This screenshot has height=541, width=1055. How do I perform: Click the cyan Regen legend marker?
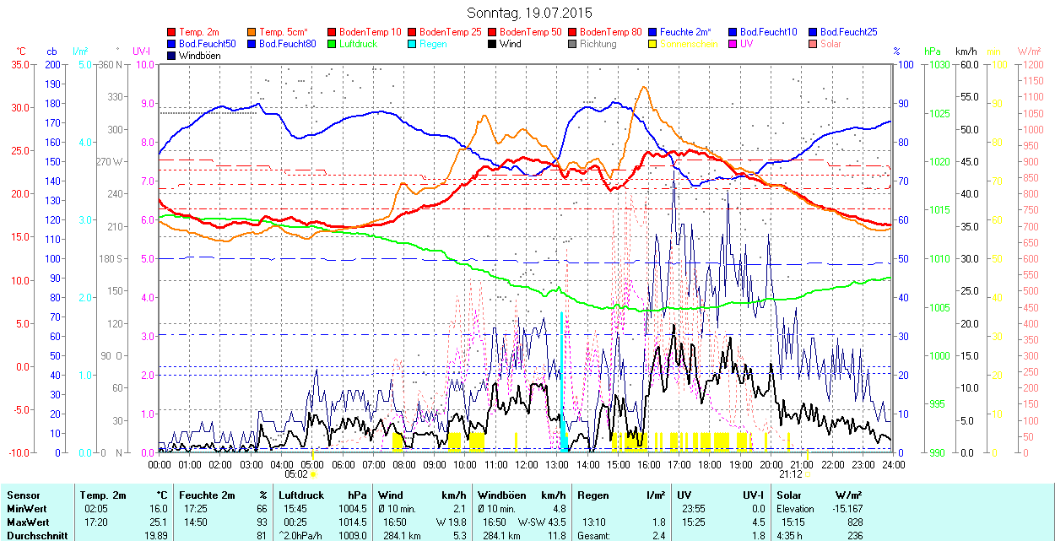coord(413,44)
